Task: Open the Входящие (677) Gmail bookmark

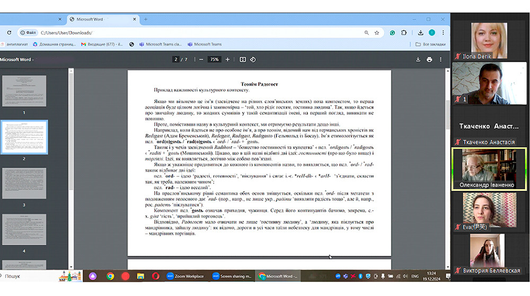Action: [x=102, y=44]
